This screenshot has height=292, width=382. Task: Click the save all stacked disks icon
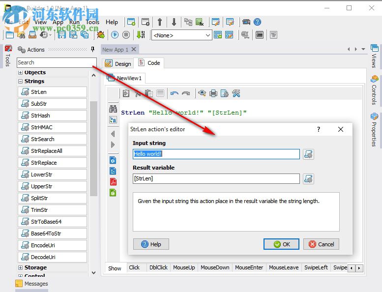point(85,35)
